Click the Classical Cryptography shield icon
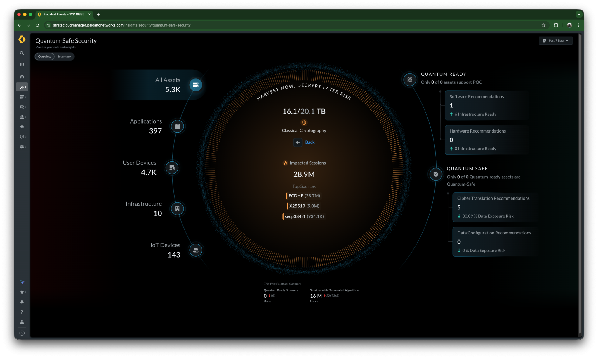 [304, 123]
